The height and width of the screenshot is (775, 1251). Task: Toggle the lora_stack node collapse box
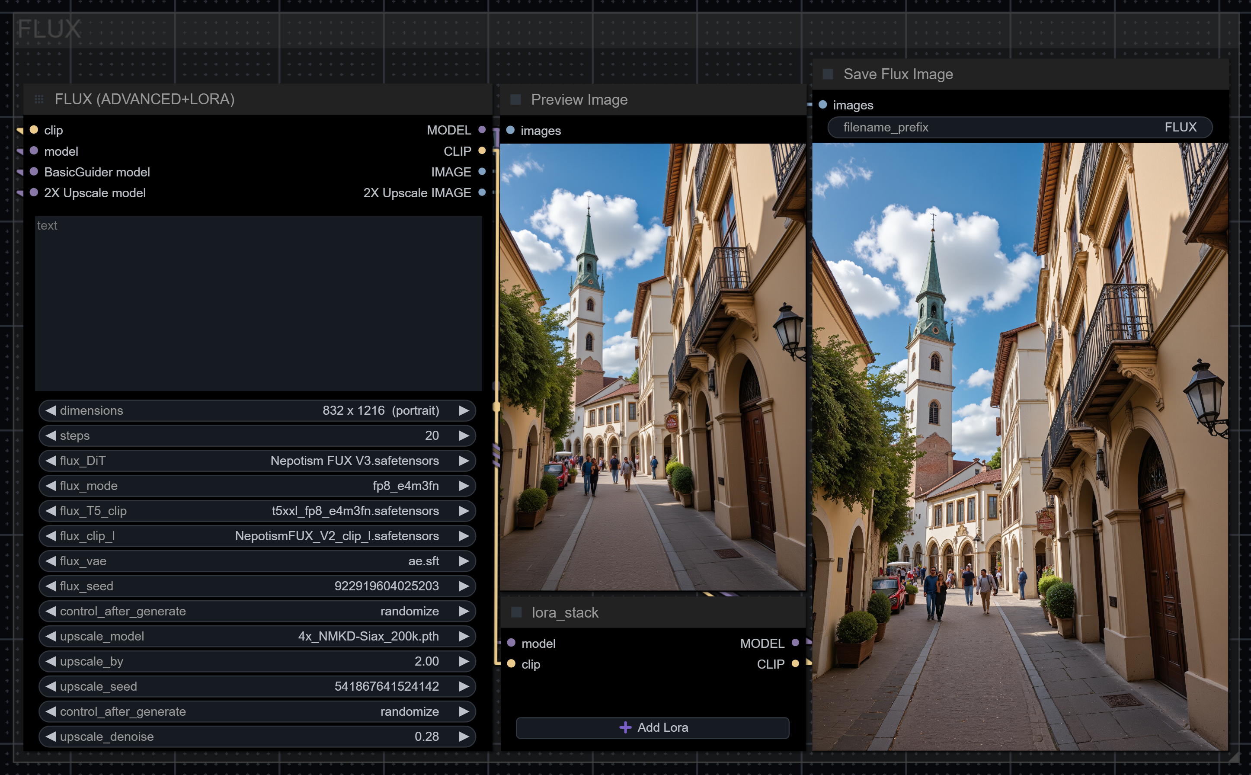point(517,612)
